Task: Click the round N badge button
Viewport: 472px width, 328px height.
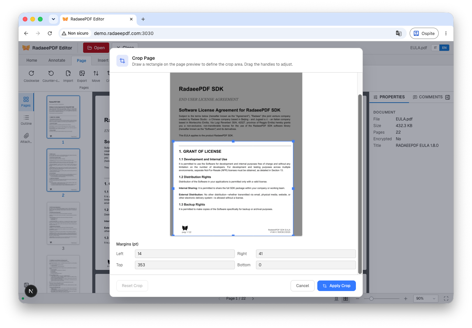Action: pyautogui.click(x=31, y=291)
